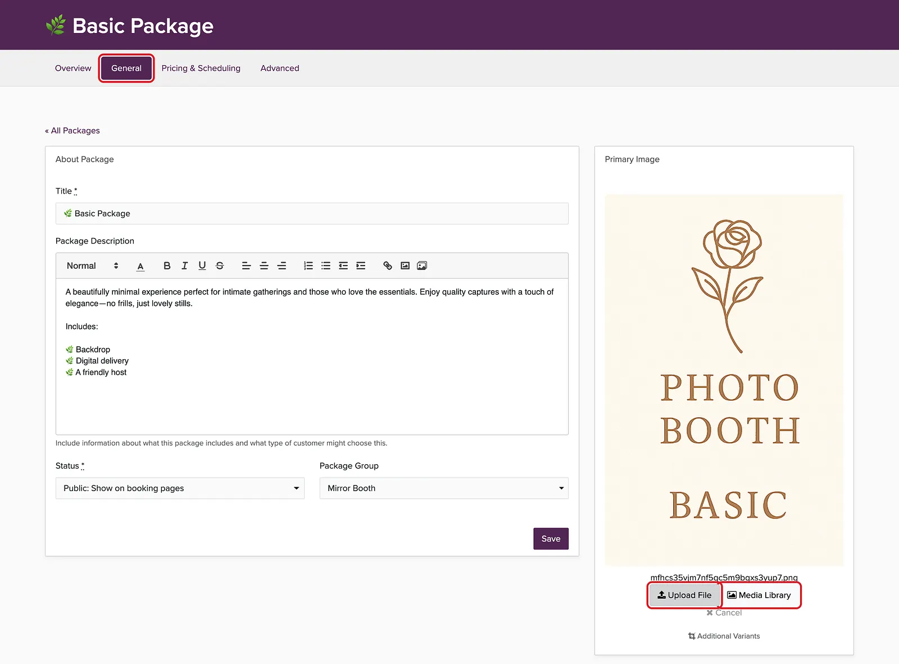Open the Package Group dropdown
Screen dimensions: 899x664
click(x=444, y=488)
